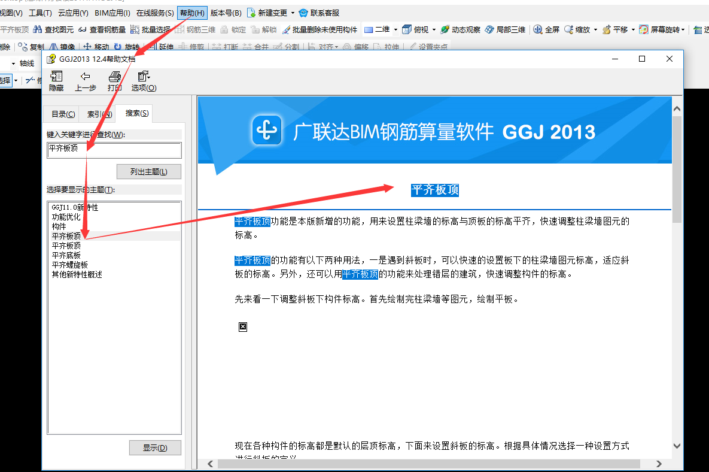Select the Zoom (缩放) magnifier tool
Image resolution: width=709 pixels, height=472 pixels.
tap(569, 29)
